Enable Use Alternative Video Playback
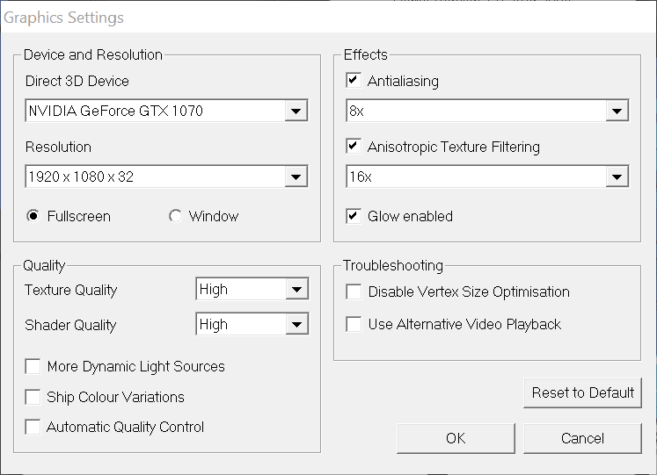 (354, 324)
